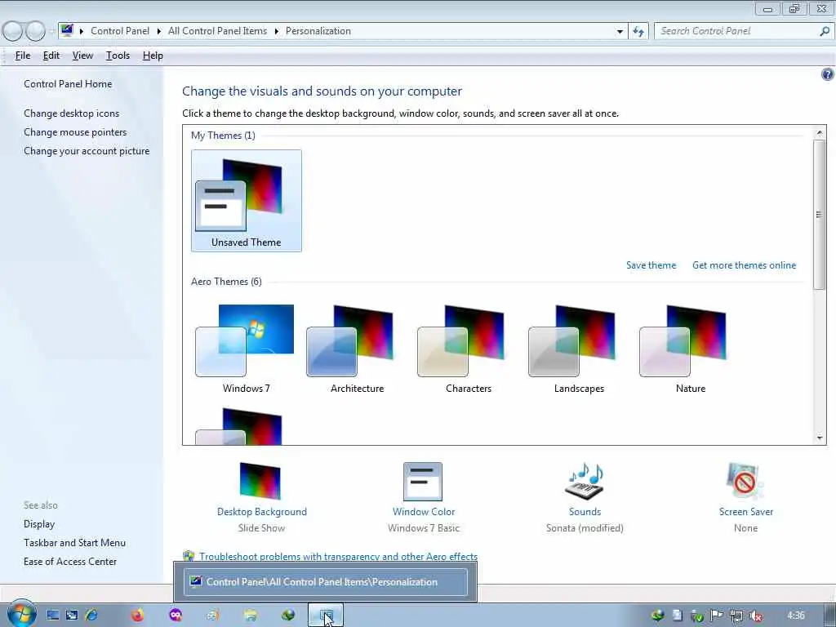Open the File menu
Viewport: 836px width, 627px height.
pyautogui.click(x=22, y=56)
